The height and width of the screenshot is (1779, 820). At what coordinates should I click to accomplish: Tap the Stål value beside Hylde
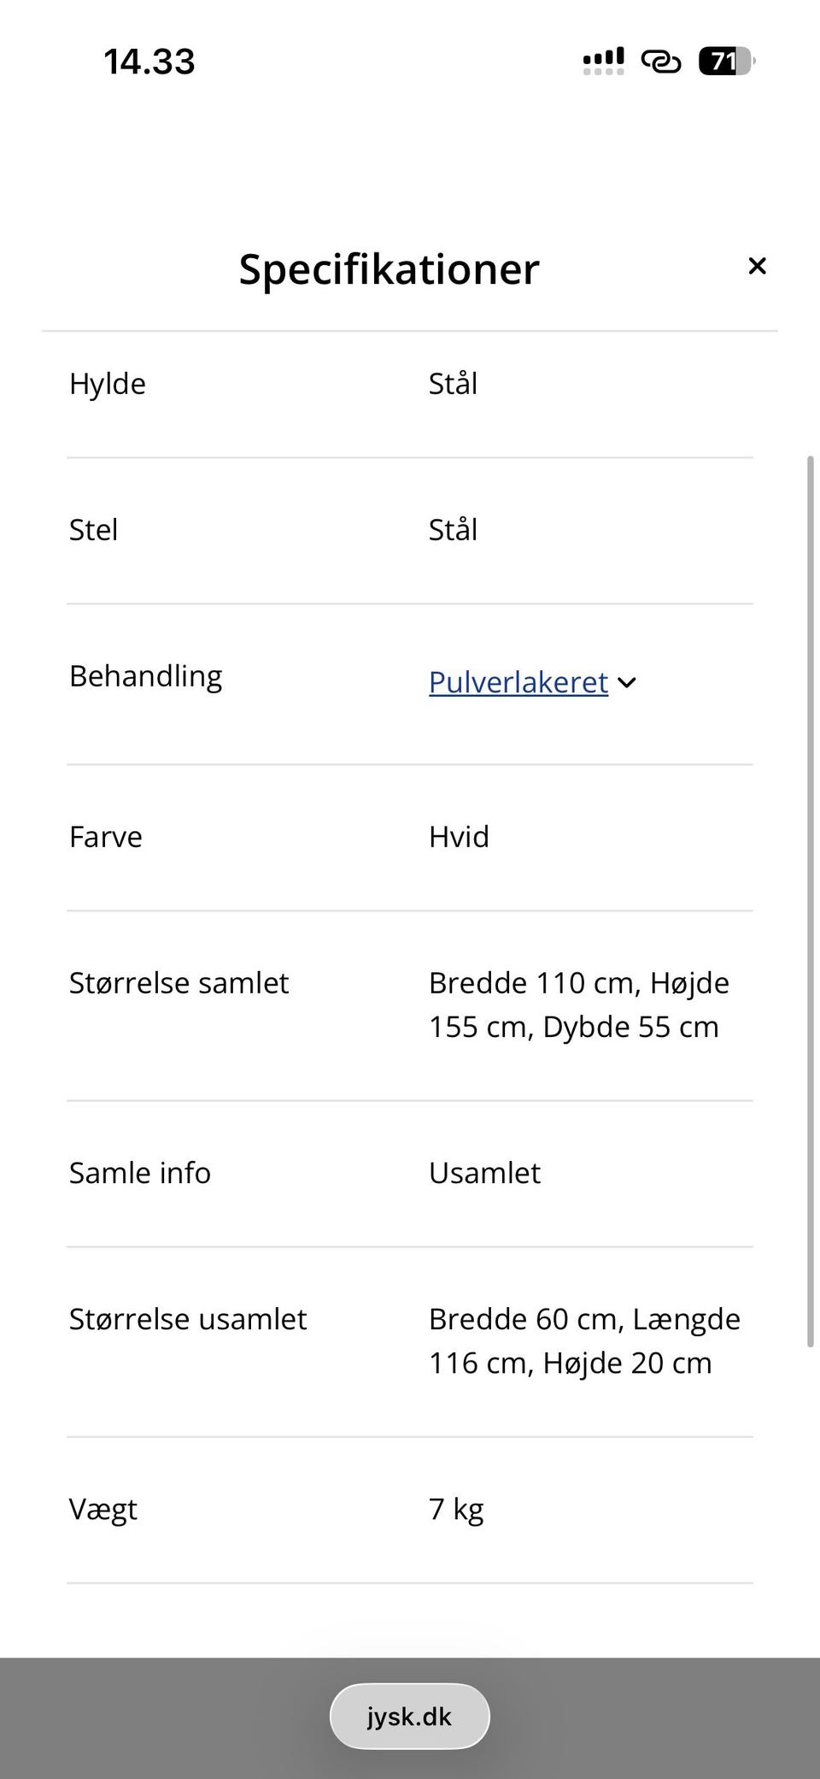pyautogui.click(x=453, y=383)
